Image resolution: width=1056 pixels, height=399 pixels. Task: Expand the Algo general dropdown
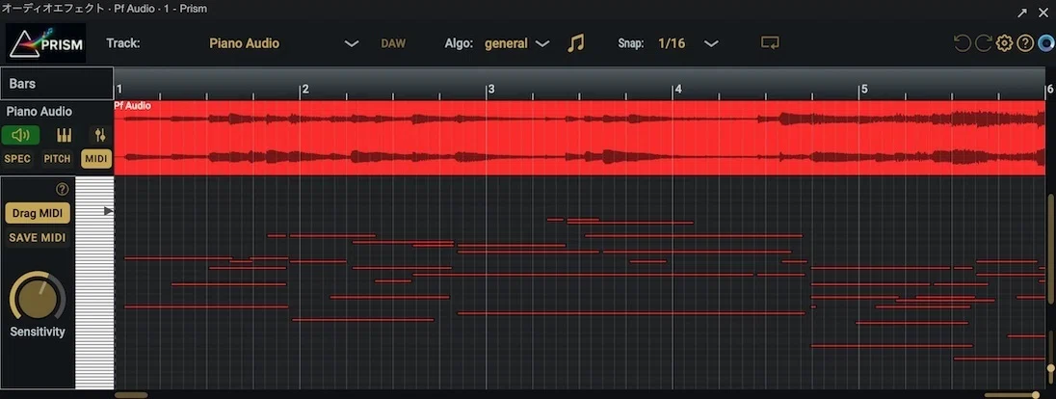[542, 43]
